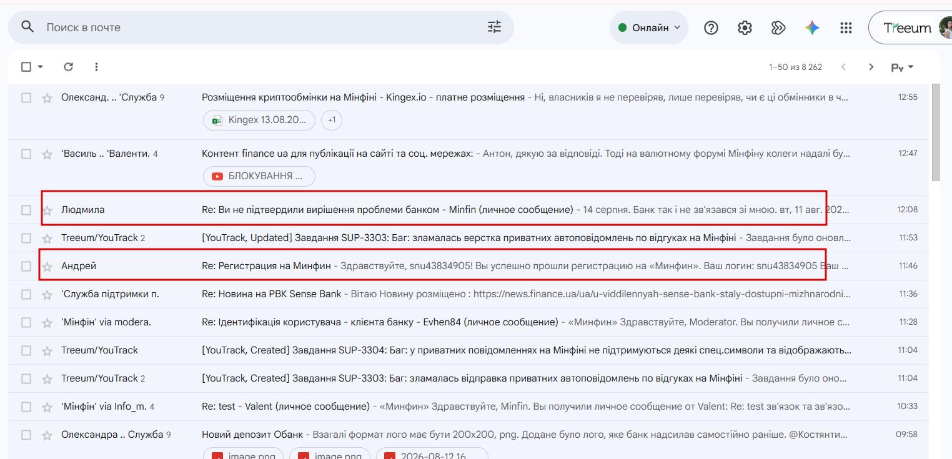Tick the checkbox for Андрей's email
The width and height of the screenshot is (952, 459).
coord(26,266)
